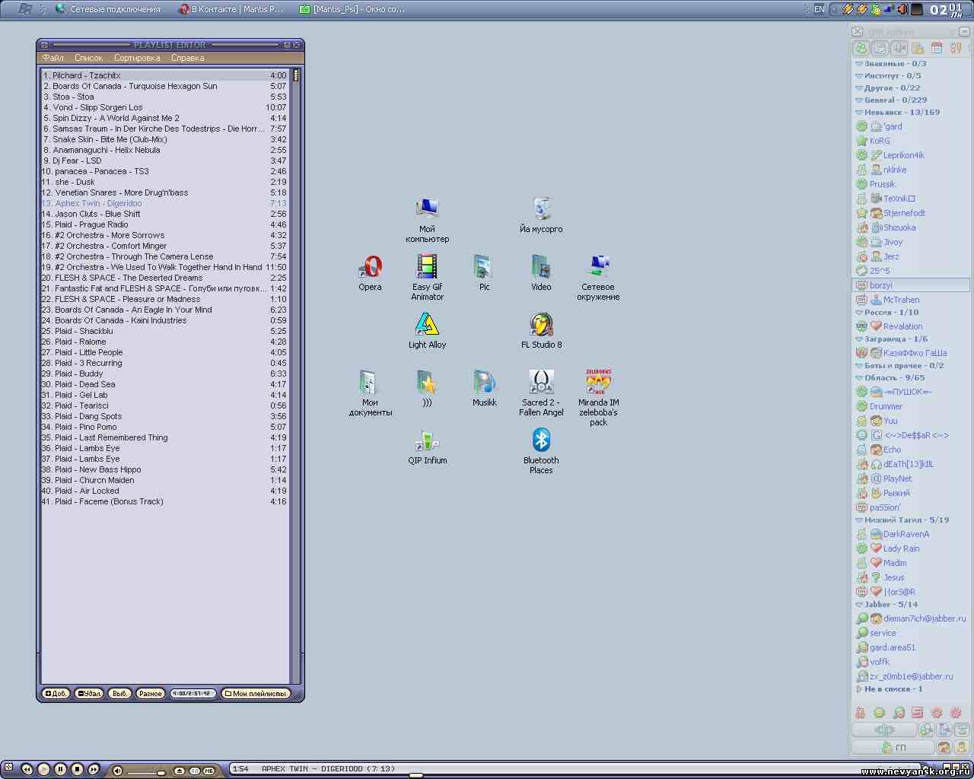Expand the Не в списке group
This screenshot has width=974, height=779.
(x=859, y=689)
